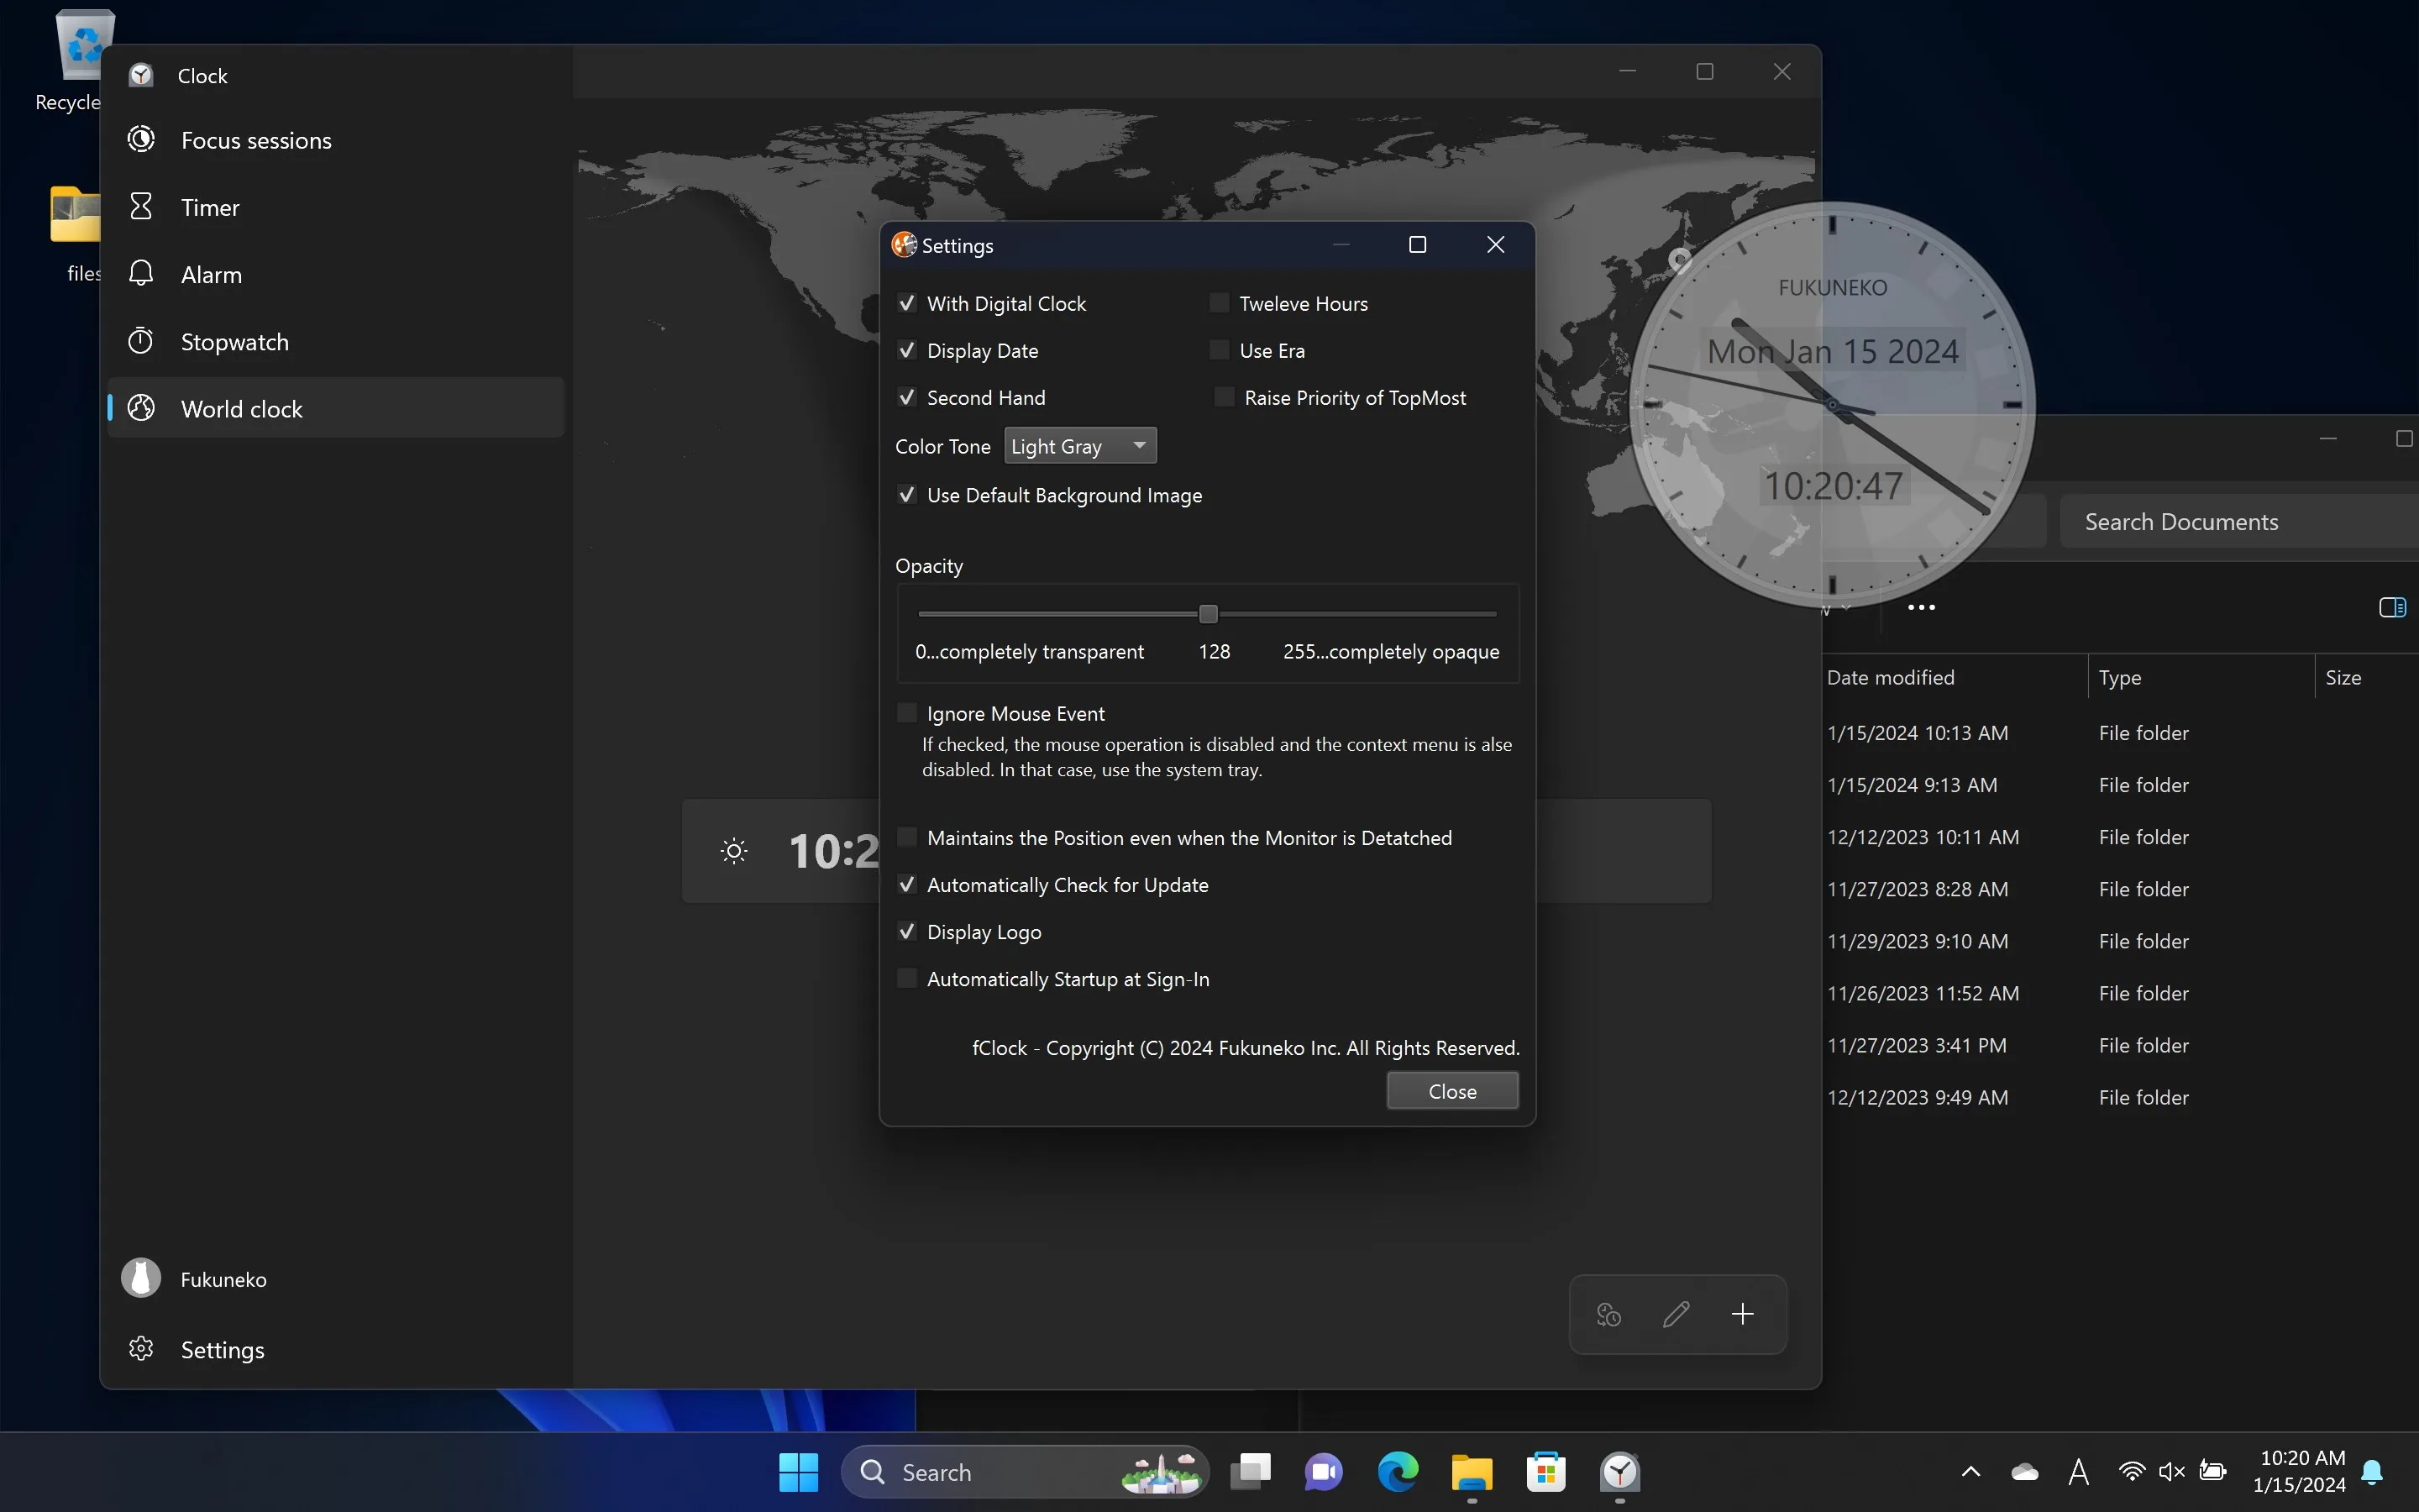2419x1512 pixels.
Task: Sort by Size column header in Explorer
Action: (x=2366, y=677)
